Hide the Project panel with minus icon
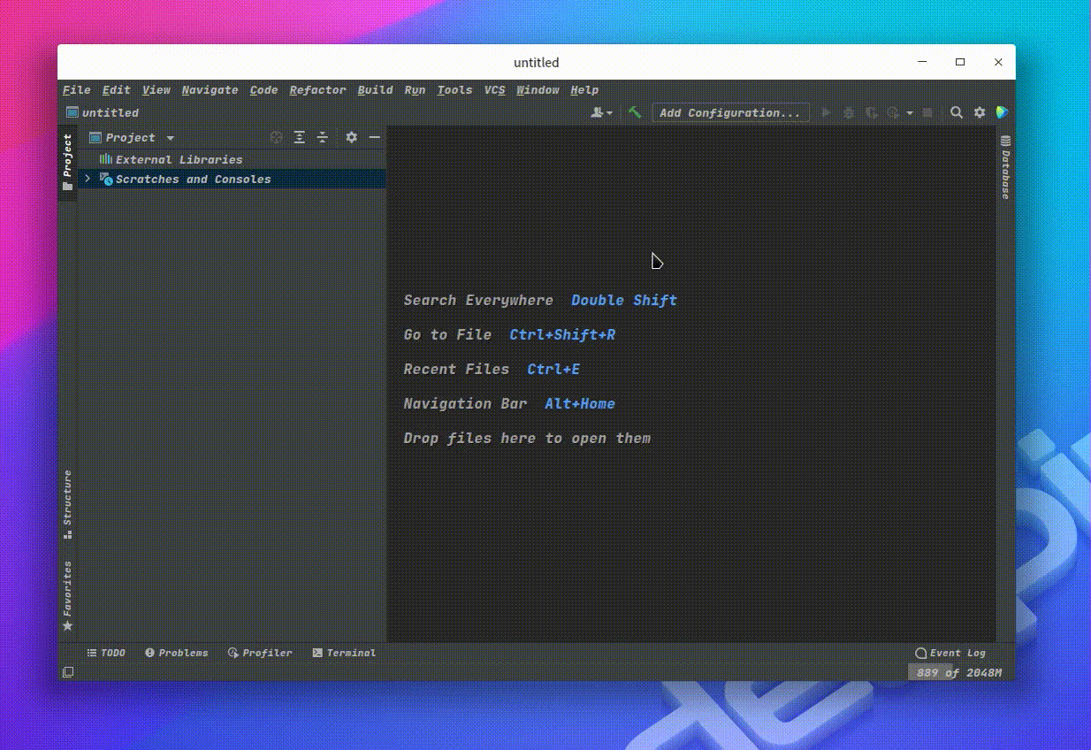The height and width of the screenshot is (750, 1091). (x=375, y=137)
